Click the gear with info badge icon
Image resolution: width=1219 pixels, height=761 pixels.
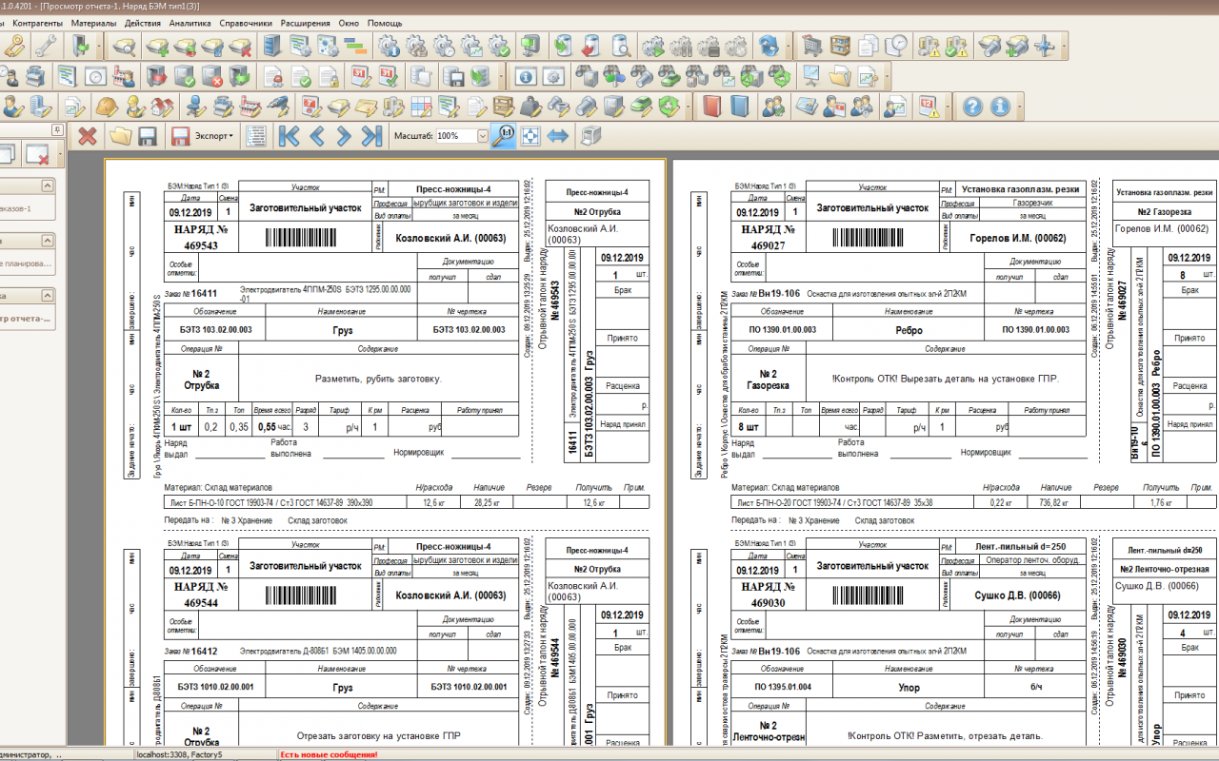[x=389, y=45]
